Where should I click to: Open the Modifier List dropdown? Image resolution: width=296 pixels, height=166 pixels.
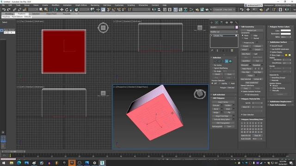point(224,32)
